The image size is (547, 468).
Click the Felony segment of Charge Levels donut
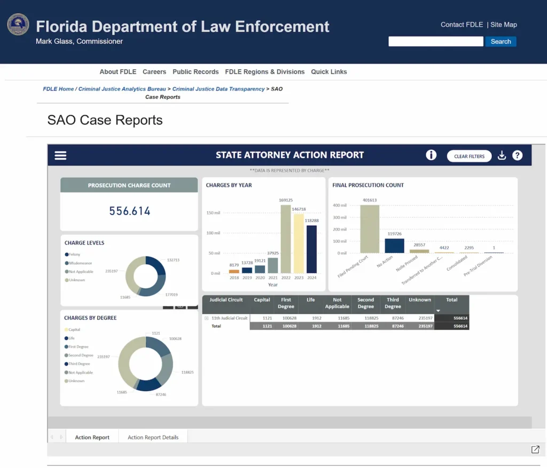[158, 265]
